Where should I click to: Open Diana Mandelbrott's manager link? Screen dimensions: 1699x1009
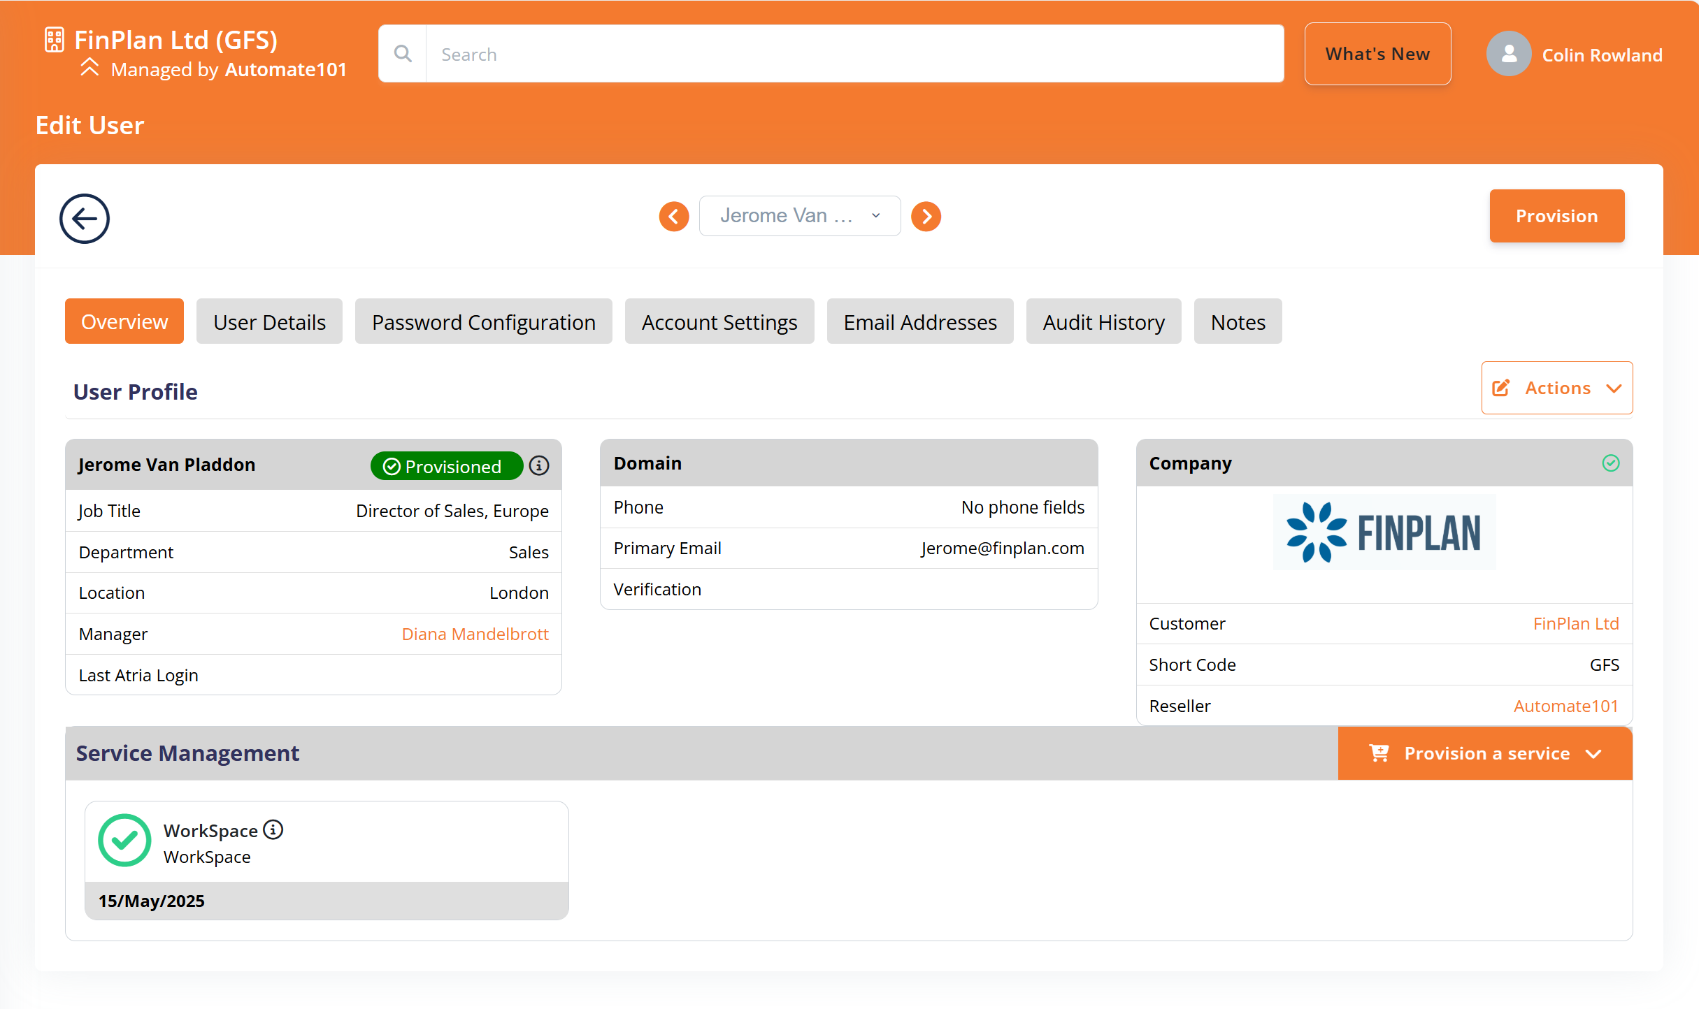pos(475,634)
